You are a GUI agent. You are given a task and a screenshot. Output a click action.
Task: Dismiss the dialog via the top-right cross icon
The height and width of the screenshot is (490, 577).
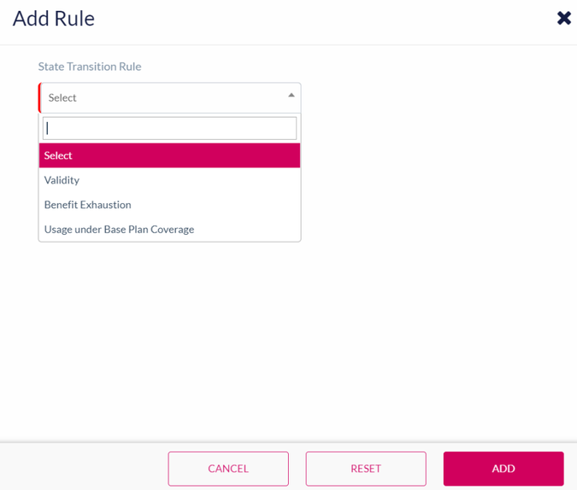tap(563, 18)
